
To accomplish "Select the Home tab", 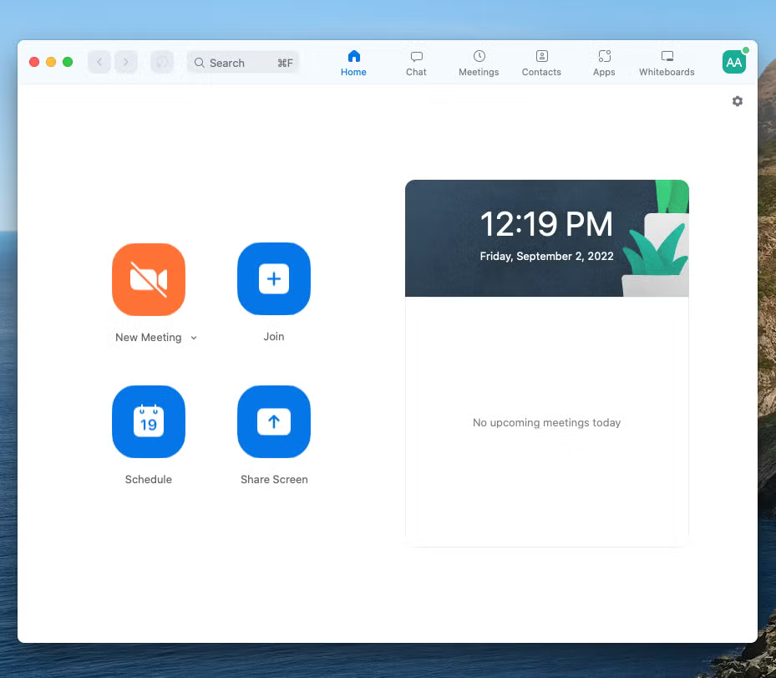I will [353, 63].
